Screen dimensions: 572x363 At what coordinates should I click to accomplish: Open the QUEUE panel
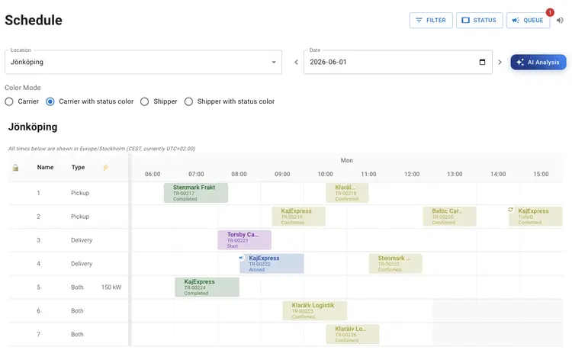click(528, 21)
